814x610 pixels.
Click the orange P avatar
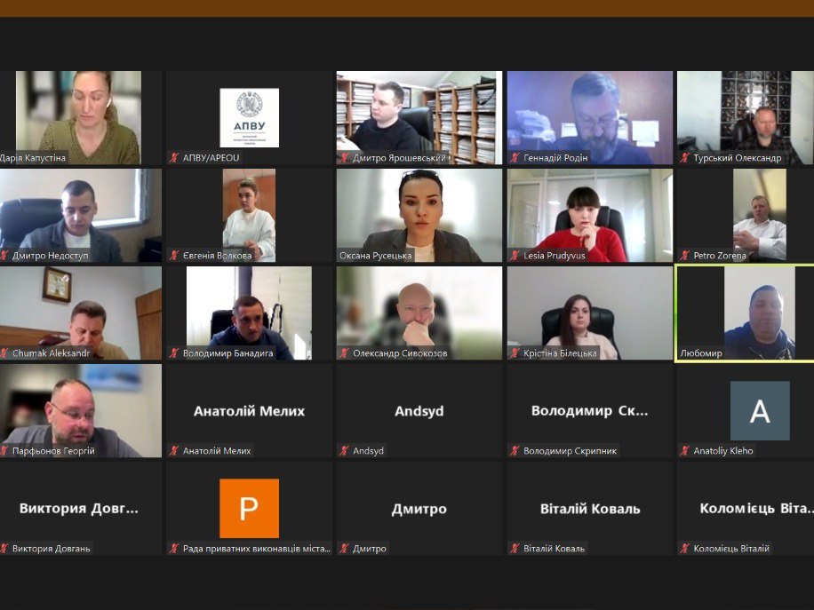[249, 509]
